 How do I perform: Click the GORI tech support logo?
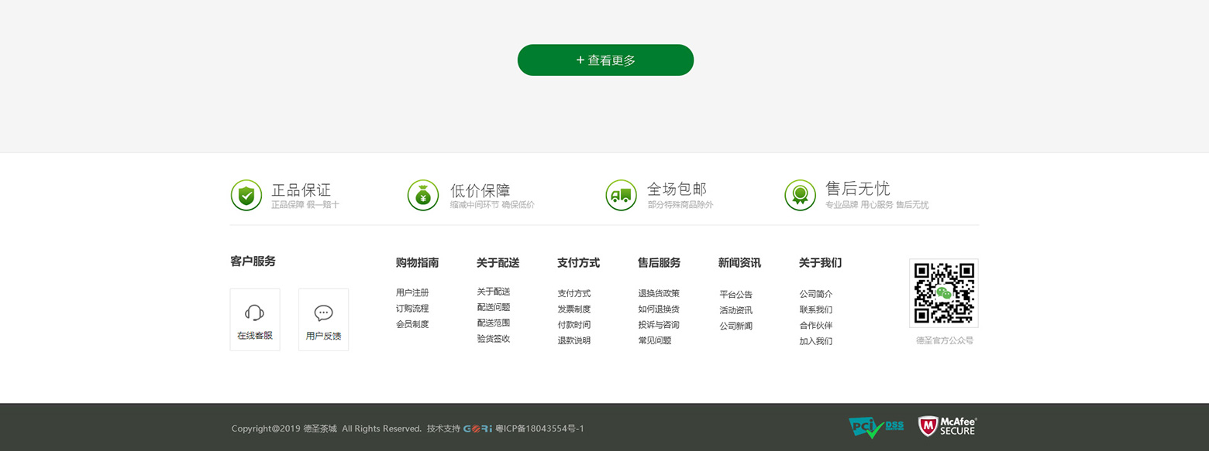(477, 429)
